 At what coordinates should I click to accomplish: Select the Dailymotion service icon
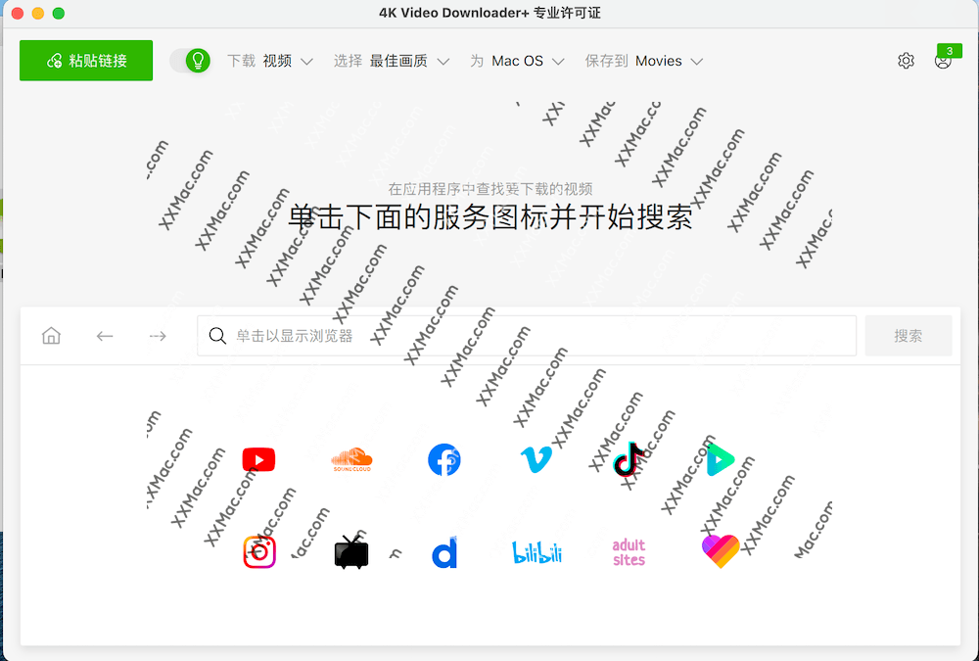(x=443, y=551)
